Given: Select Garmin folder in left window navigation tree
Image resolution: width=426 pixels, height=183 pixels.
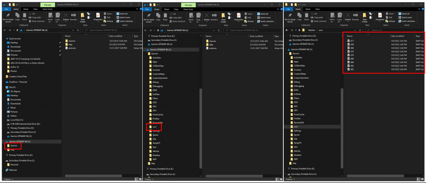Looking at the screenshot, I should click(14, 146).
